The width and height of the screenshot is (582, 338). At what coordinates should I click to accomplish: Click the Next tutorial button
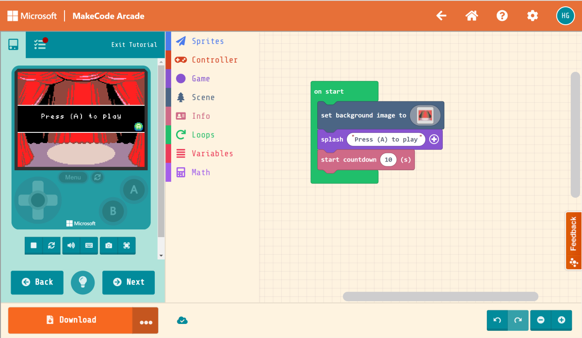click(128, 283)
